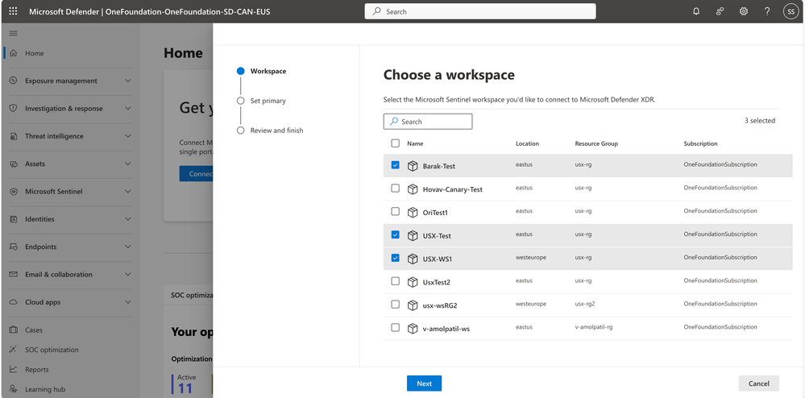
Task: Open the SS account avatar
Action: pos(790,11)
